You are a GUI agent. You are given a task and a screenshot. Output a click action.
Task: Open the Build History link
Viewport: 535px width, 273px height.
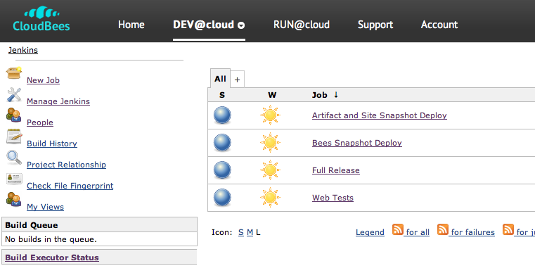52,144
